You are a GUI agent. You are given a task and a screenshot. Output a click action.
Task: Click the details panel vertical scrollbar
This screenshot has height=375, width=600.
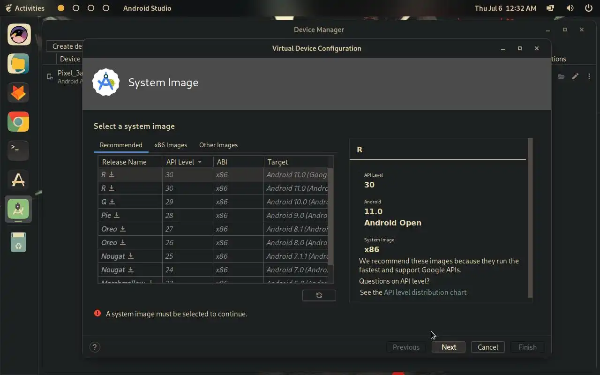(x=530, y=218)
